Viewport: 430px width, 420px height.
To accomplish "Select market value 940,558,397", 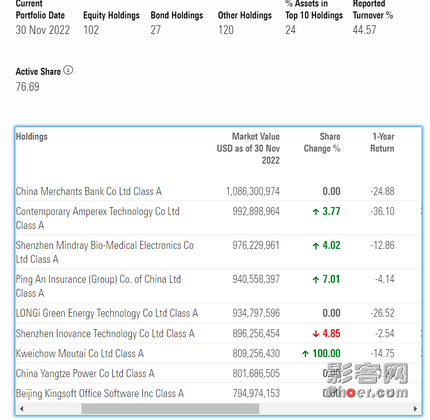I will (256, 279).
